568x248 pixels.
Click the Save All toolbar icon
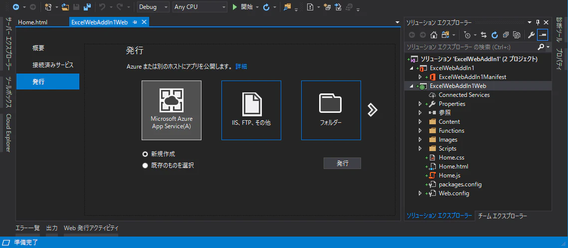(87, 7)
